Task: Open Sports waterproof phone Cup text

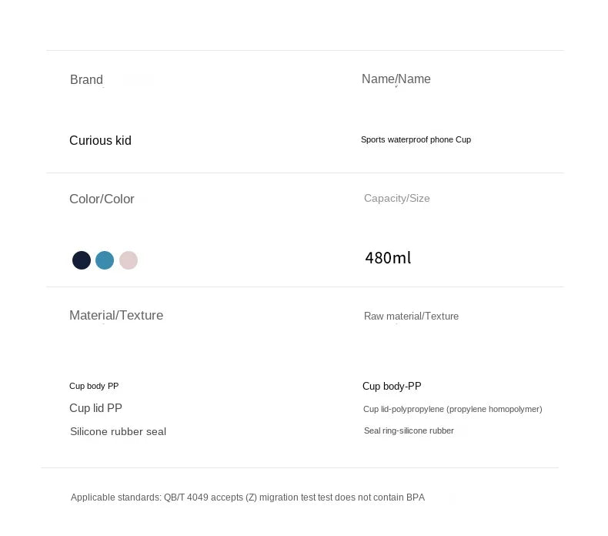Action: coord(416,139)
